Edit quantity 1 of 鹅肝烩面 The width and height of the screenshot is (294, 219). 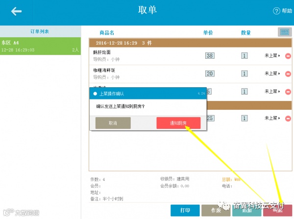[245, 56]
